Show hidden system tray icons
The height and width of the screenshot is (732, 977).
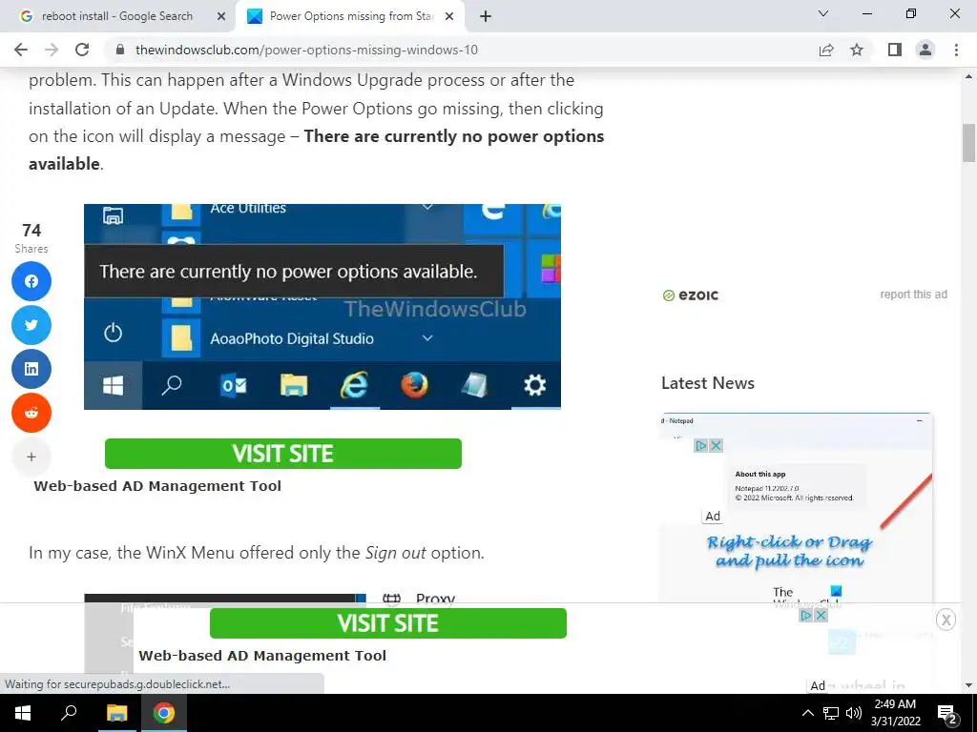click(807, 713)
